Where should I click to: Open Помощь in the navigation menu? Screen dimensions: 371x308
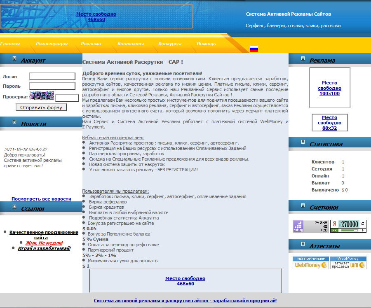pyautogui.click(x=207, y=44)
